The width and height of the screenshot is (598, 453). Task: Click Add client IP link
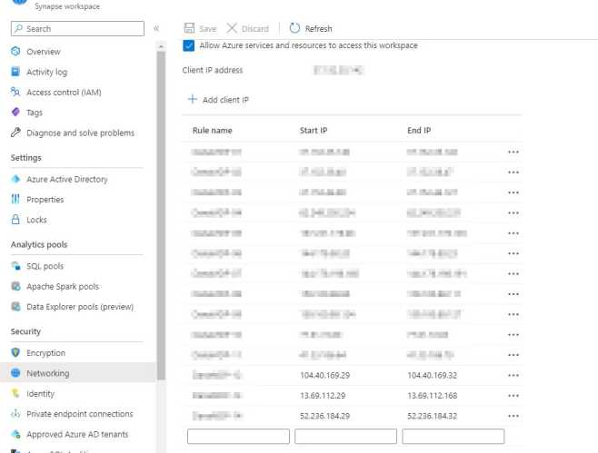point(225,100)
